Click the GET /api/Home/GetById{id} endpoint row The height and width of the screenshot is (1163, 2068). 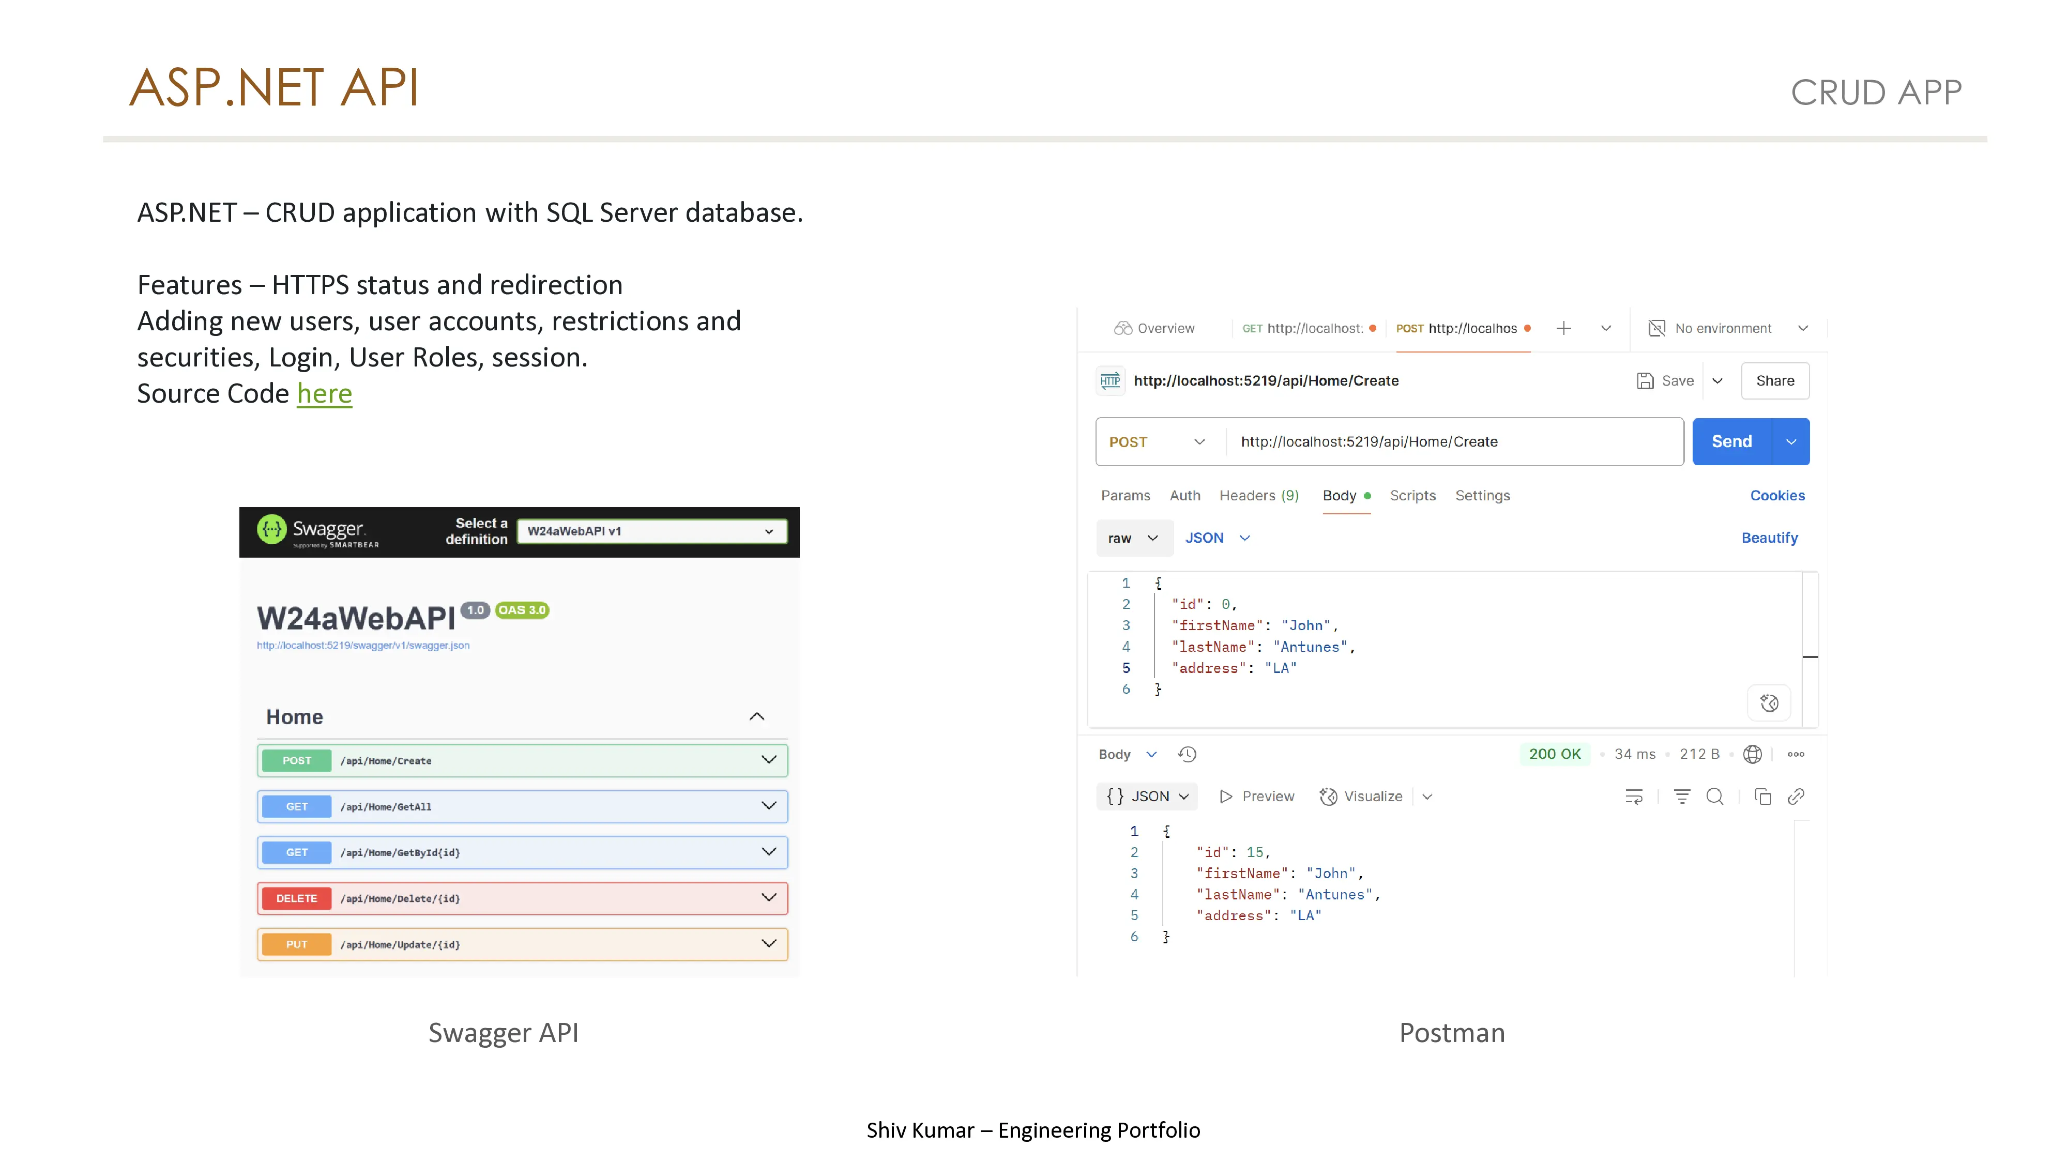(x=523, y=852)
